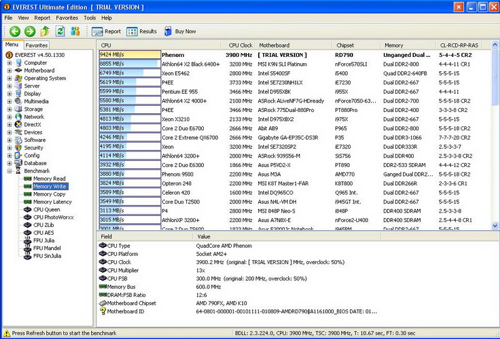Click the EVEREST v4.50.1330 root icon
This screenshot has height=339, width=500.
(9, 55)
